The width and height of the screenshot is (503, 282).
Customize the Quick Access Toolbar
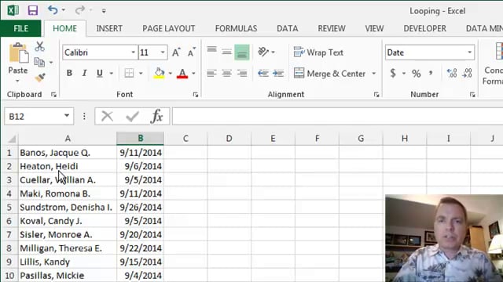(104, 11)
